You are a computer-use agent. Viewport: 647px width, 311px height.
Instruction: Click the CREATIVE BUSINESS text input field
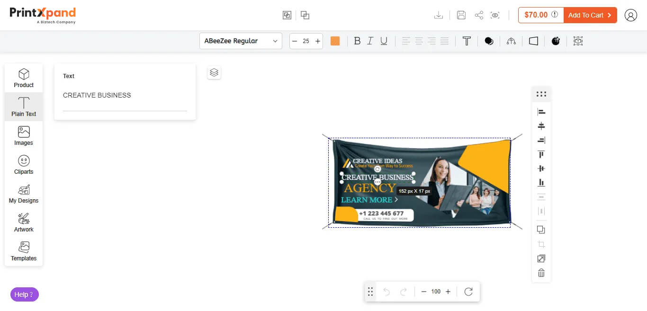point(125,95)
